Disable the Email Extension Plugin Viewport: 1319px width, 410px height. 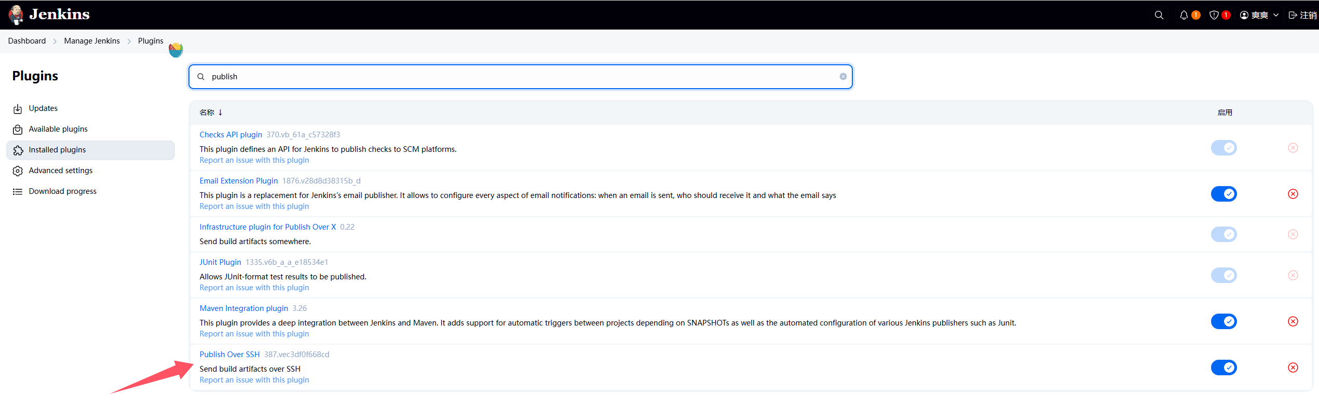tap(1224, 194)
